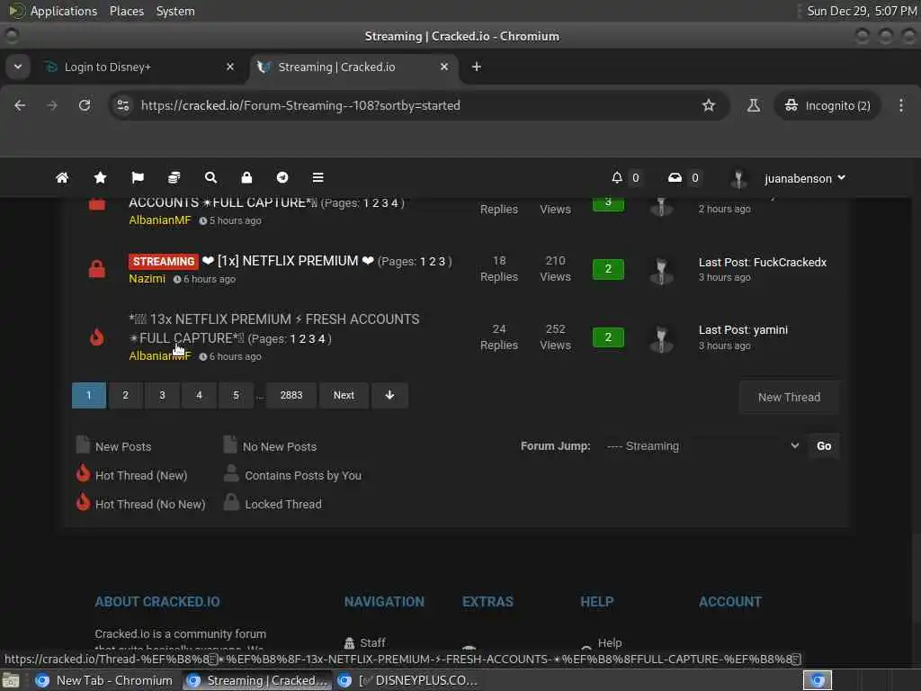
Task: Open a new browser tab
Action: pyautogui.click(x=477, y=67)
